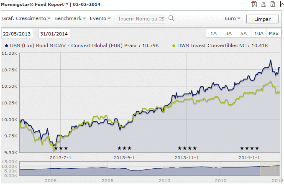Viewport: 284px width, 185px height.
Task: Click 2012 on overview timeline
Action: (220, 180)
